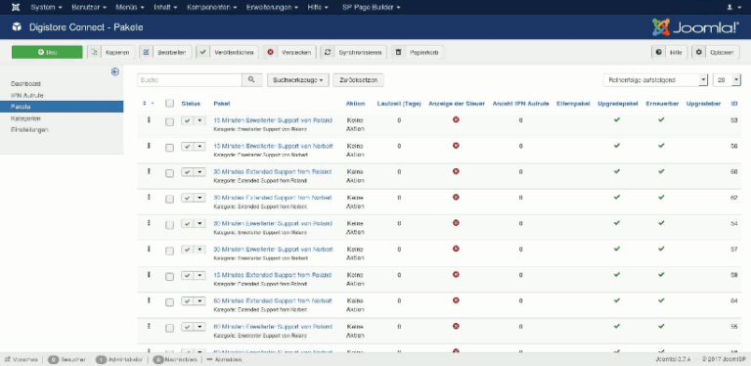
Task: Open the Erweiterungen menu
Action: 273,8
